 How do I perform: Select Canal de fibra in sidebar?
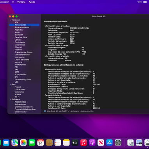(21, 37)
